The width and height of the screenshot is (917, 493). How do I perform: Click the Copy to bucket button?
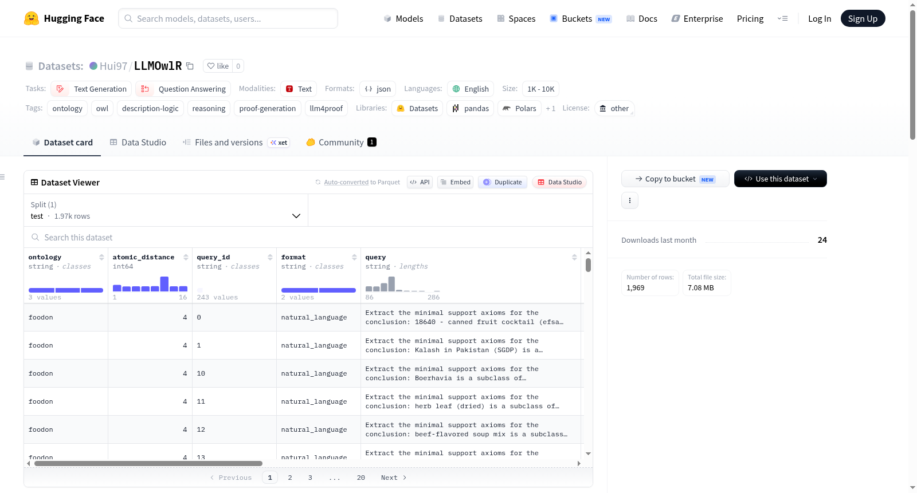point(675,179)
